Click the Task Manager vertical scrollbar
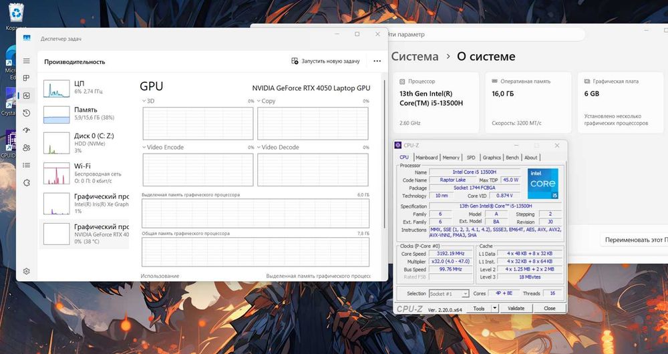Image resolution: width=668 pixels, height=354 pixels. [384, 154]
